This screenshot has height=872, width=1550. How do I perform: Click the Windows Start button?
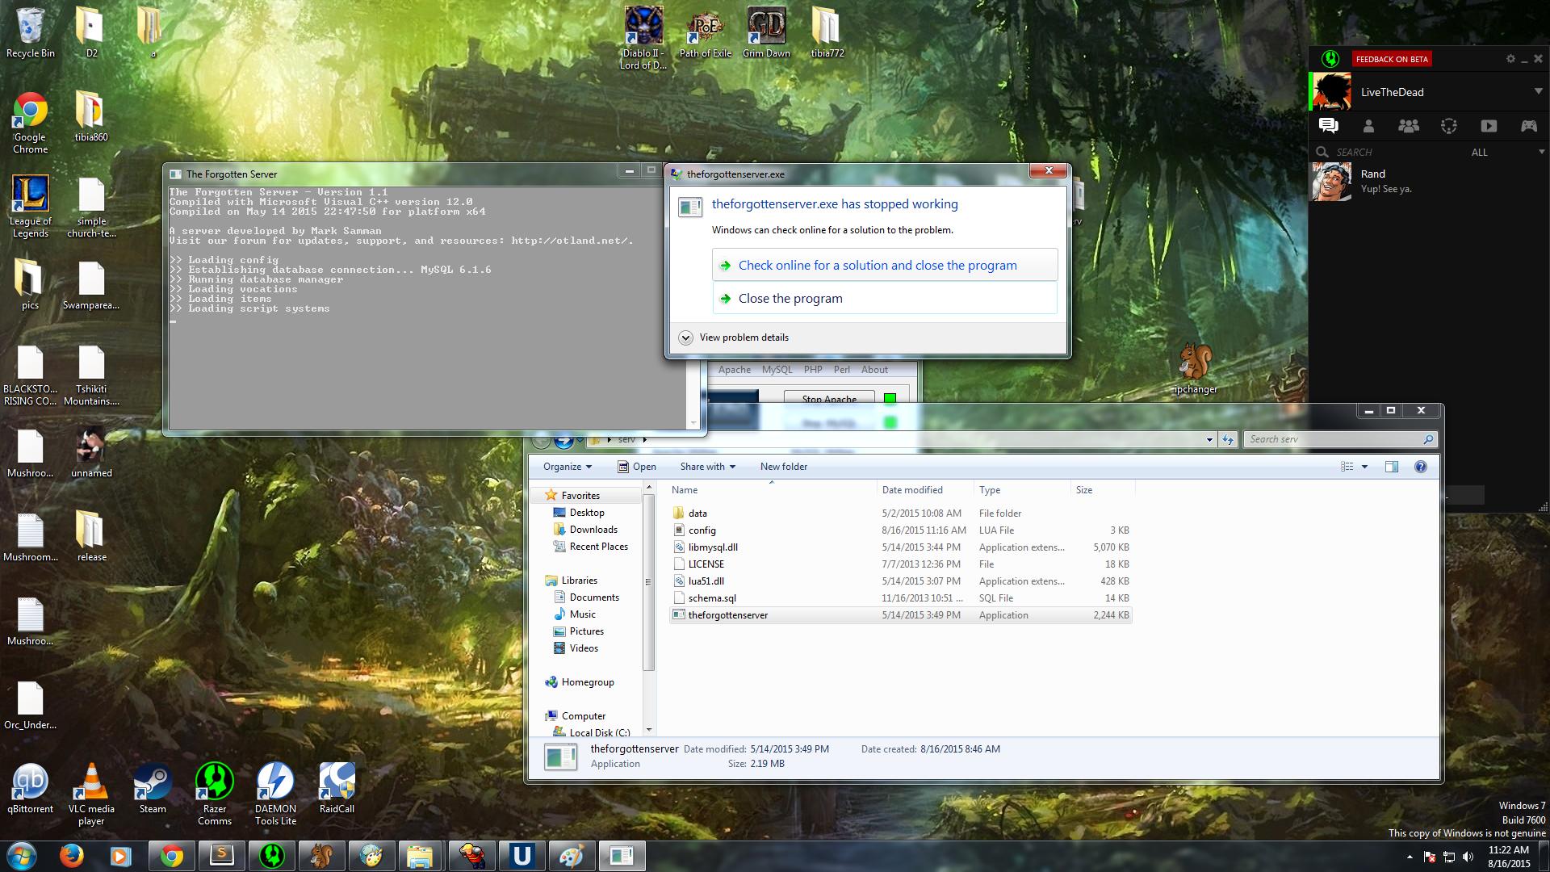[22, 856]
